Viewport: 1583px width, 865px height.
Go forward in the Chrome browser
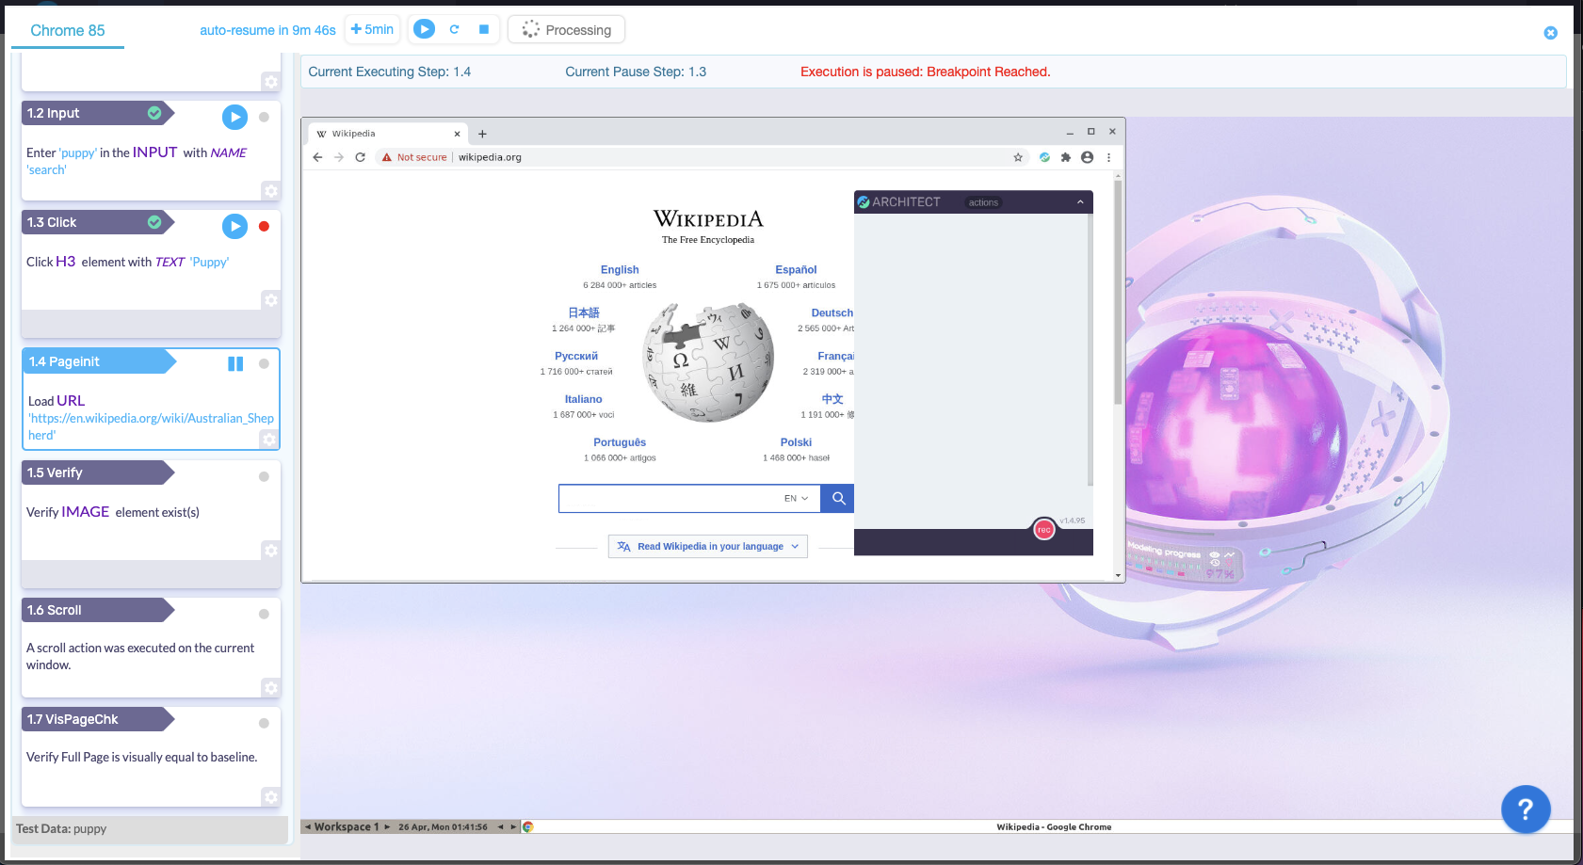pos(339,157)
